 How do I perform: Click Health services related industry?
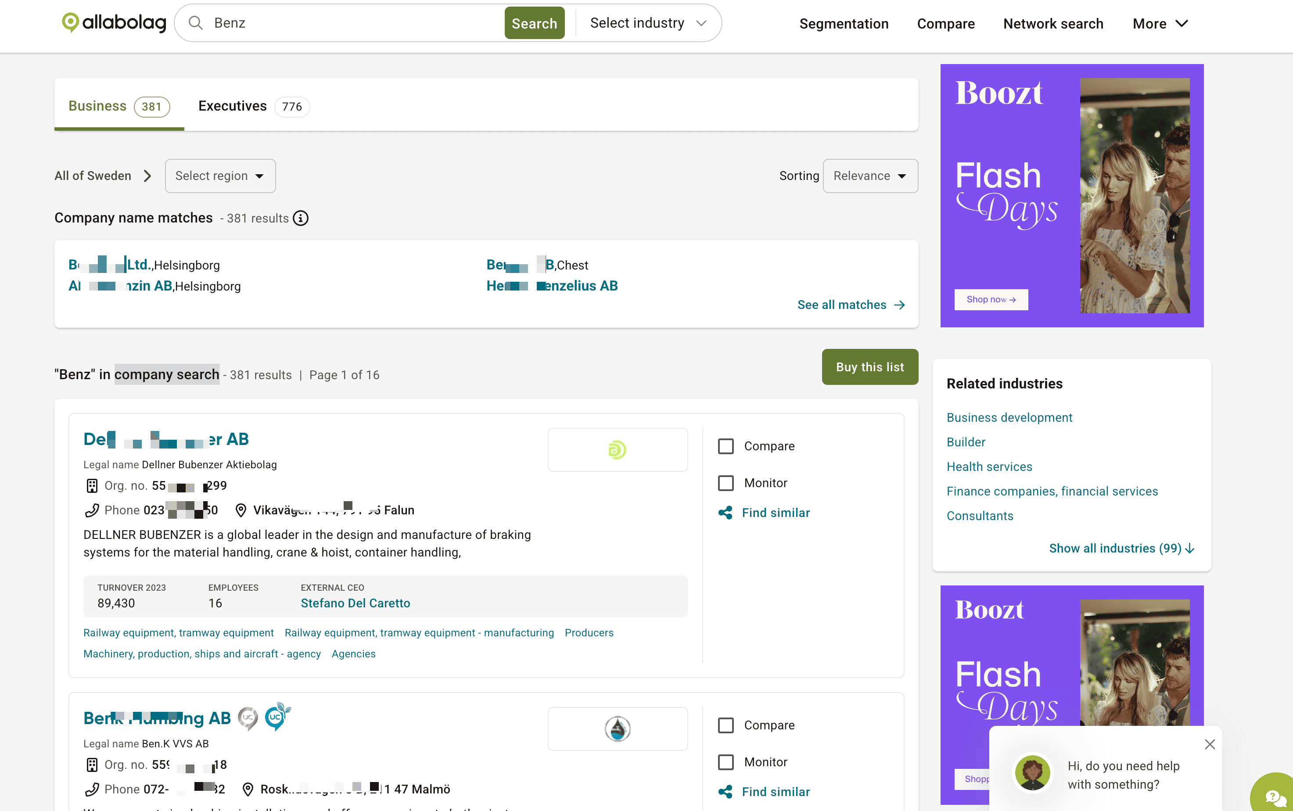[989, 467]
